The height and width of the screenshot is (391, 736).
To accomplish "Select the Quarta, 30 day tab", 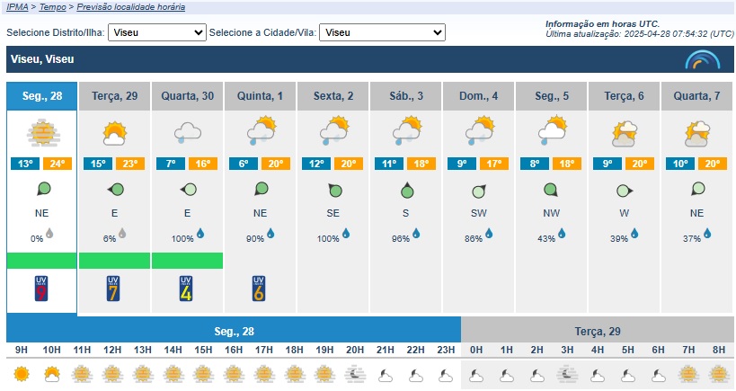I will (x=187, y=96).
